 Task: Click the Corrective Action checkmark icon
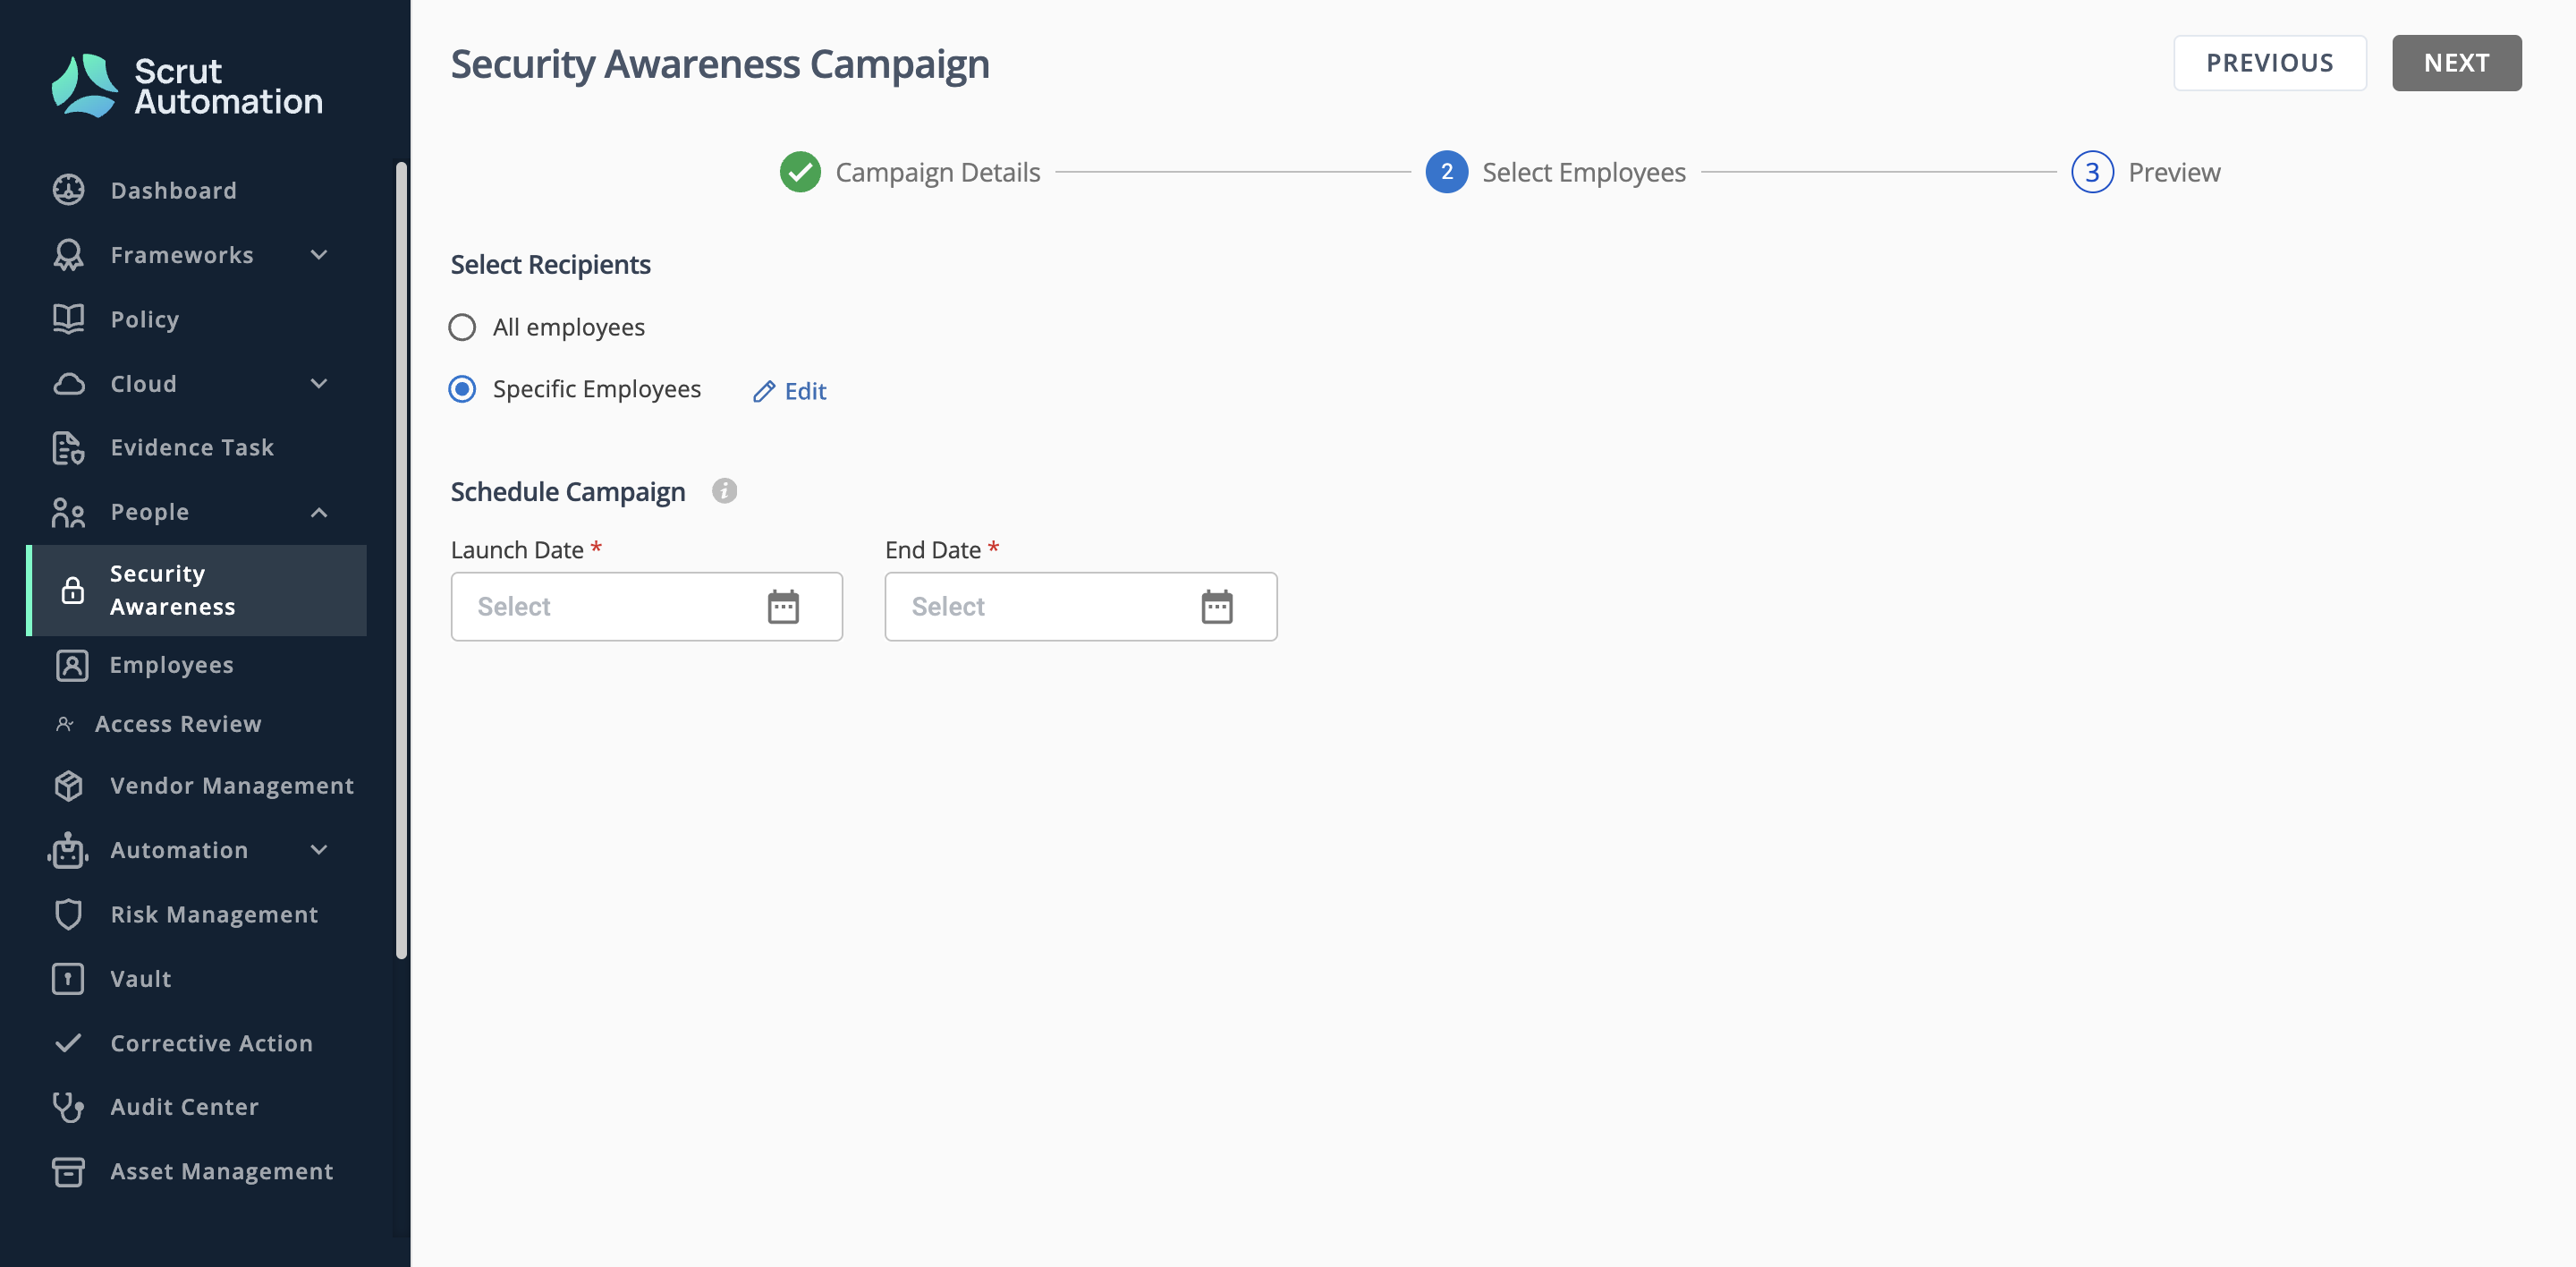tap(68, 1043)
